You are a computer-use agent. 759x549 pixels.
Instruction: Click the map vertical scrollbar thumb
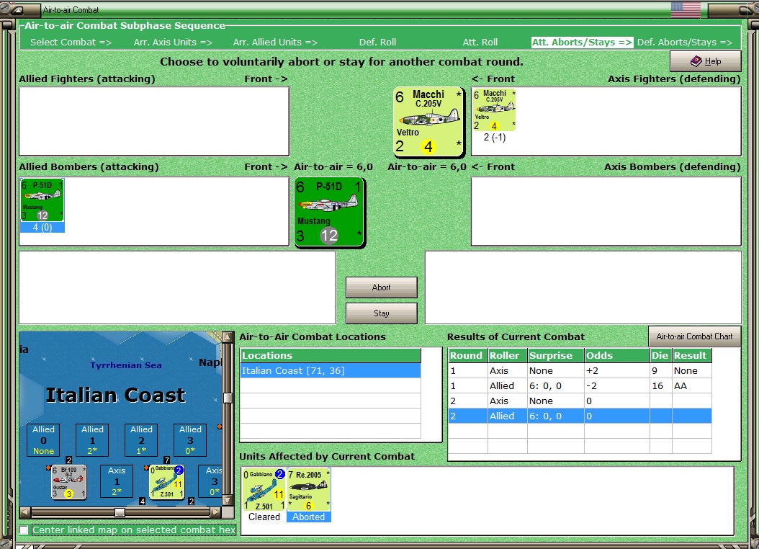(x=228, y=398)
